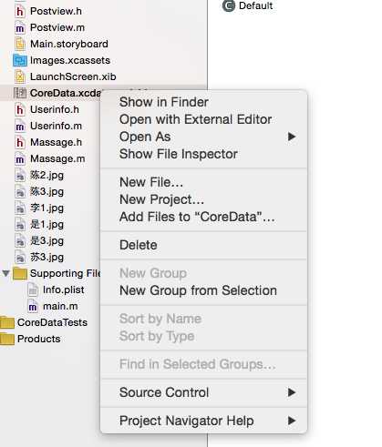This screenshot has height=447, width=382.
Task: Click the Postview.h header file icon
Action: pos(20,12)
